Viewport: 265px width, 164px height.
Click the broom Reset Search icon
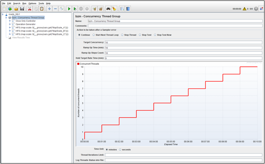tap(114, 9)
